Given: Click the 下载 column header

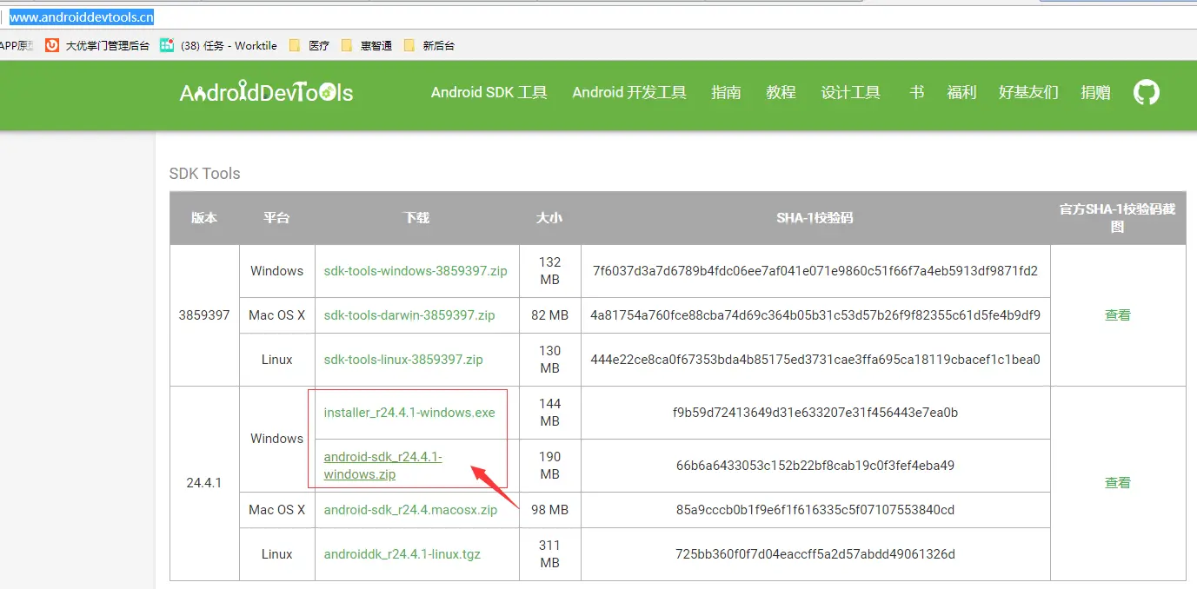Looking at the screenshot, I should [x=416, y=218].
